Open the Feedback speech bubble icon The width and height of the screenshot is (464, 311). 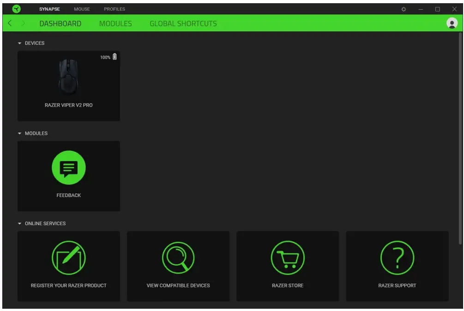69,167
